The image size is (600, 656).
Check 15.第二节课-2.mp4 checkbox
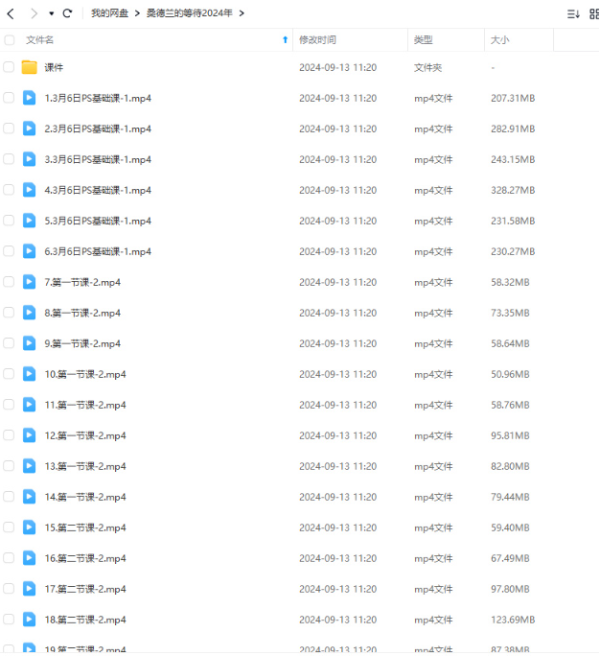(x=9, y=527)
